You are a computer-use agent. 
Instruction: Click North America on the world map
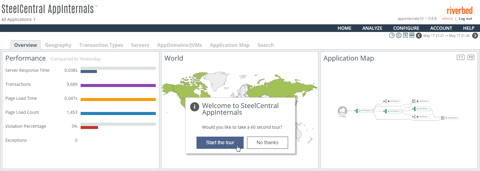tap(182, 90)
